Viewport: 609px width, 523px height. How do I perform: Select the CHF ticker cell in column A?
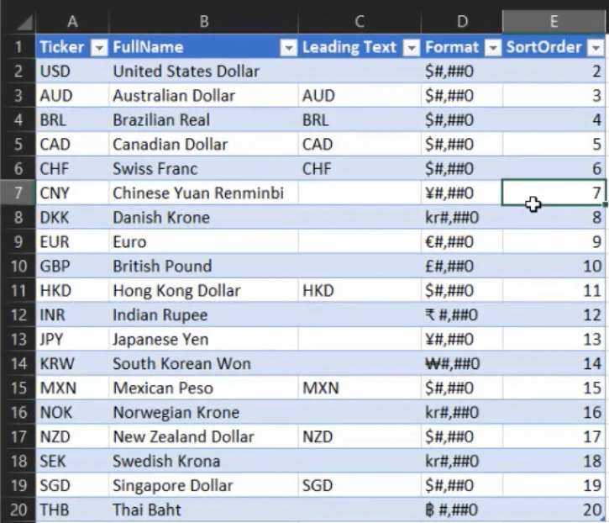(72, 169)
